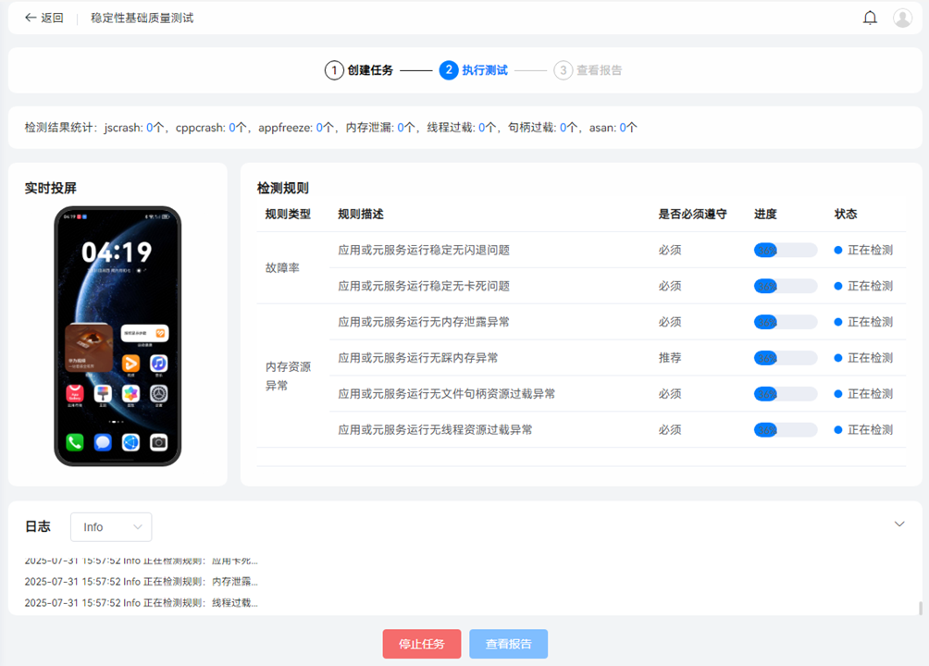Screen dimensions: 929x666
Task: Click the notification bell icon
Action: (870, 18)
